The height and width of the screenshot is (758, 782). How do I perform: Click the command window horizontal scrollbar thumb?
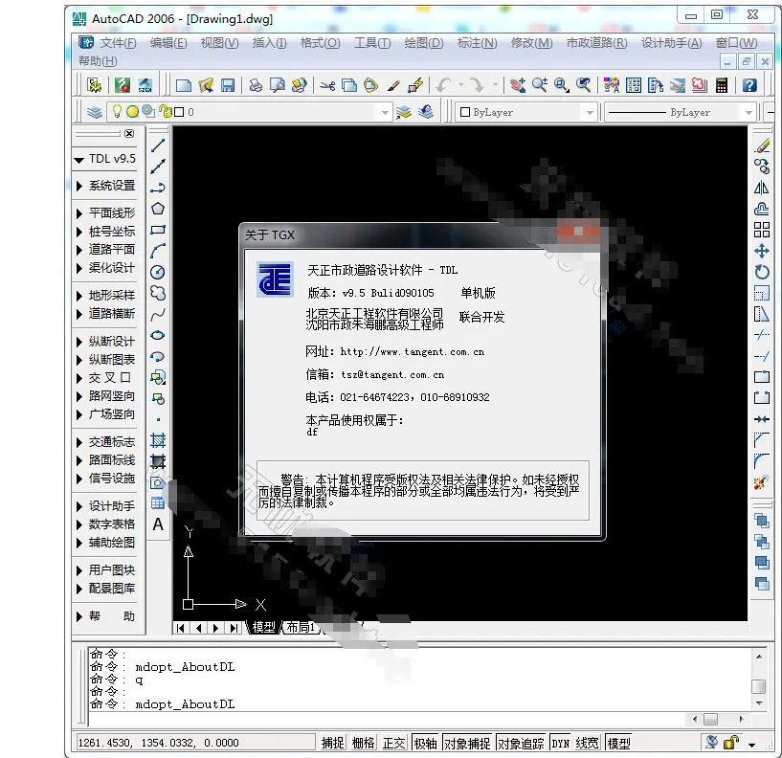pyautogui.click(x=710, y=719)
